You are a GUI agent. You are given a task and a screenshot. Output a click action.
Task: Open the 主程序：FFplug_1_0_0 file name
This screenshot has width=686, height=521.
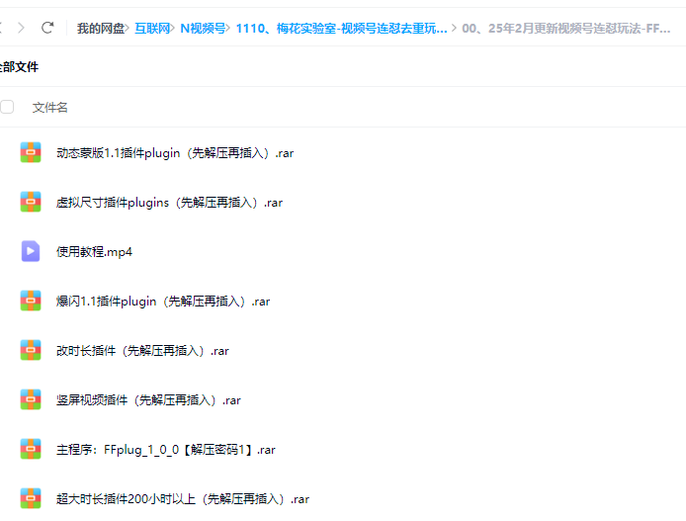pyautogui.click(x=165, y=450)
